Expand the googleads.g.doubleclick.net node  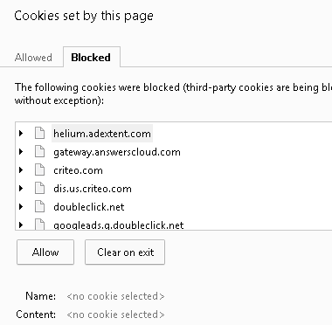(21, 225)
